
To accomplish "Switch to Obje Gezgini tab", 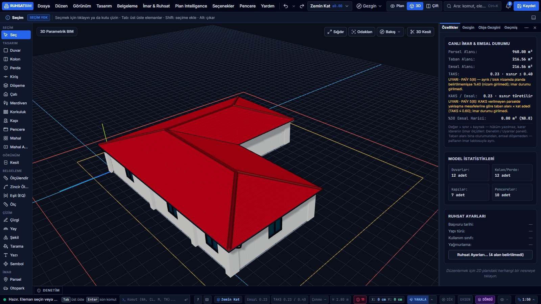I will [x=489, y=28].
